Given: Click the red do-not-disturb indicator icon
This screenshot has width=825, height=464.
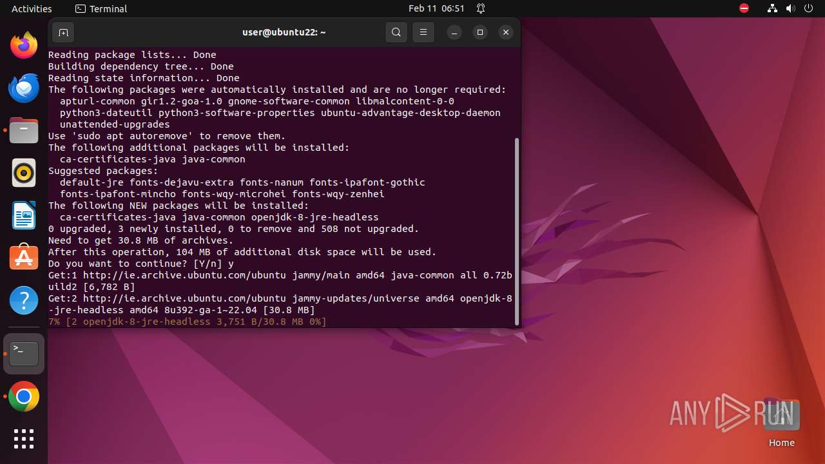Looking at the screenshot, I should coord(744,8).
